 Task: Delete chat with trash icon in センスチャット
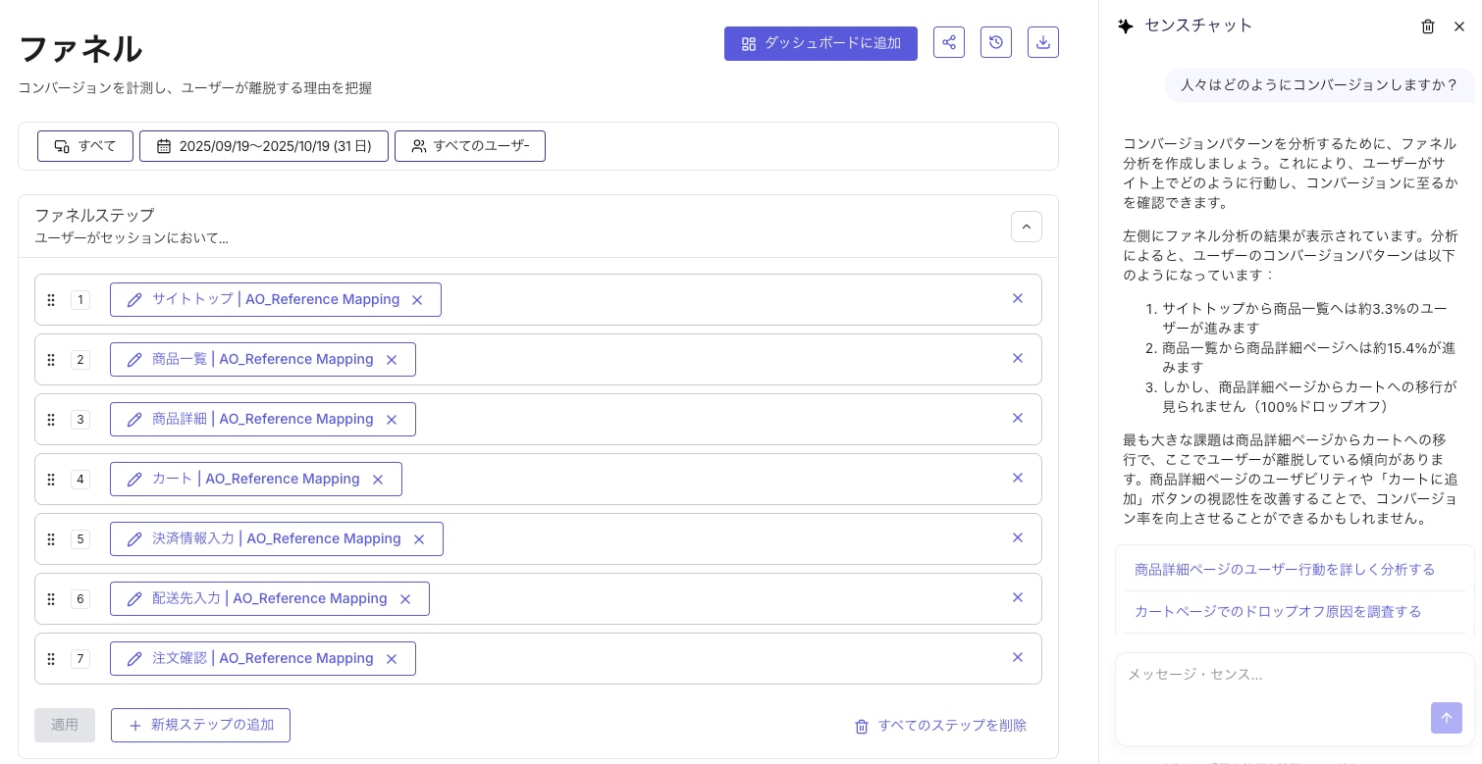click(x=1428, y=26)
